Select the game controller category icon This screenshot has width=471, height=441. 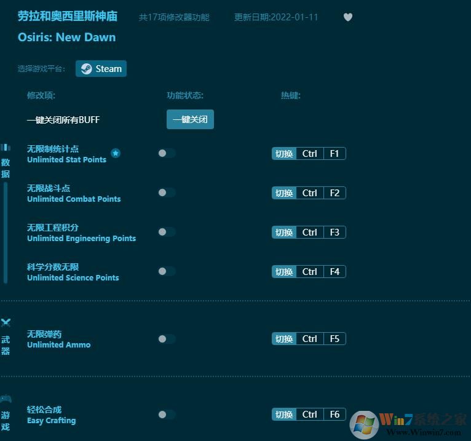[x=6, y=399]
